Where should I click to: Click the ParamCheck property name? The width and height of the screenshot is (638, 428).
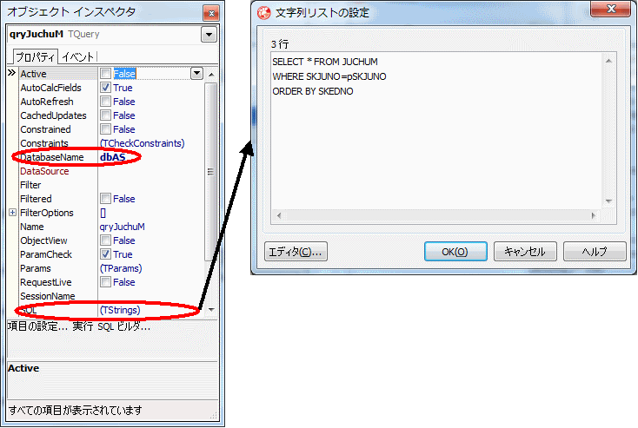pos(46,254)
